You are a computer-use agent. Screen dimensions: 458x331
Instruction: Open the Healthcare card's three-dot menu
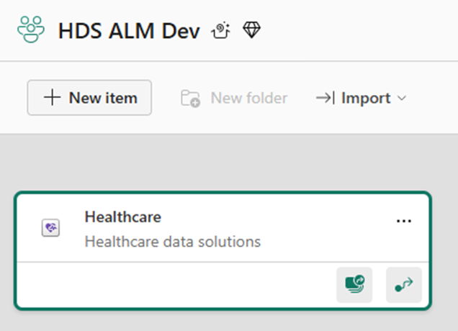[x=404, y=221]
